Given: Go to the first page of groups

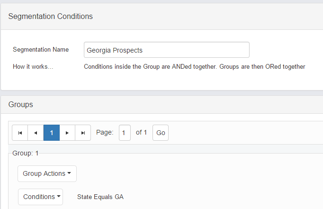Looking at the screenshot, I should 20,133.
